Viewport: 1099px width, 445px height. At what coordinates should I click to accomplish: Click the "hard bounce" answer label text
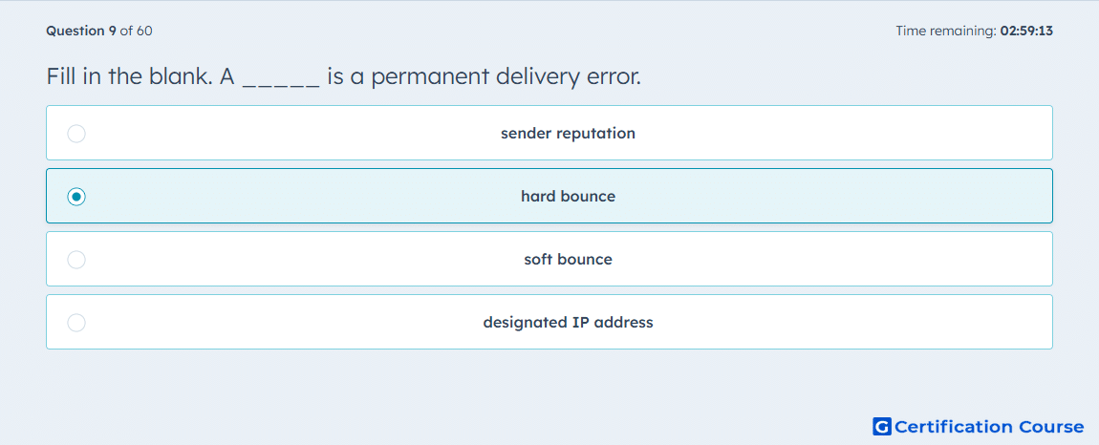point(568,196)
